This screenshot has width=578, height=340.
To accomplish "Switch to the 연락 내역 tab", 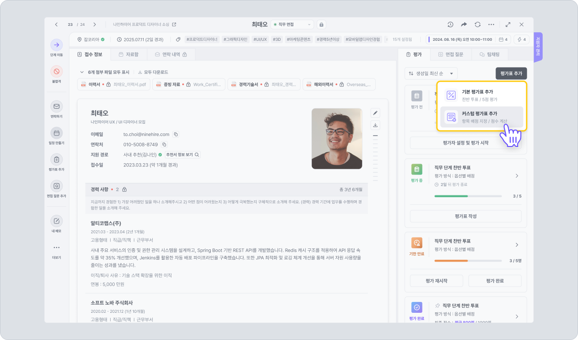I will coord(172,54).
